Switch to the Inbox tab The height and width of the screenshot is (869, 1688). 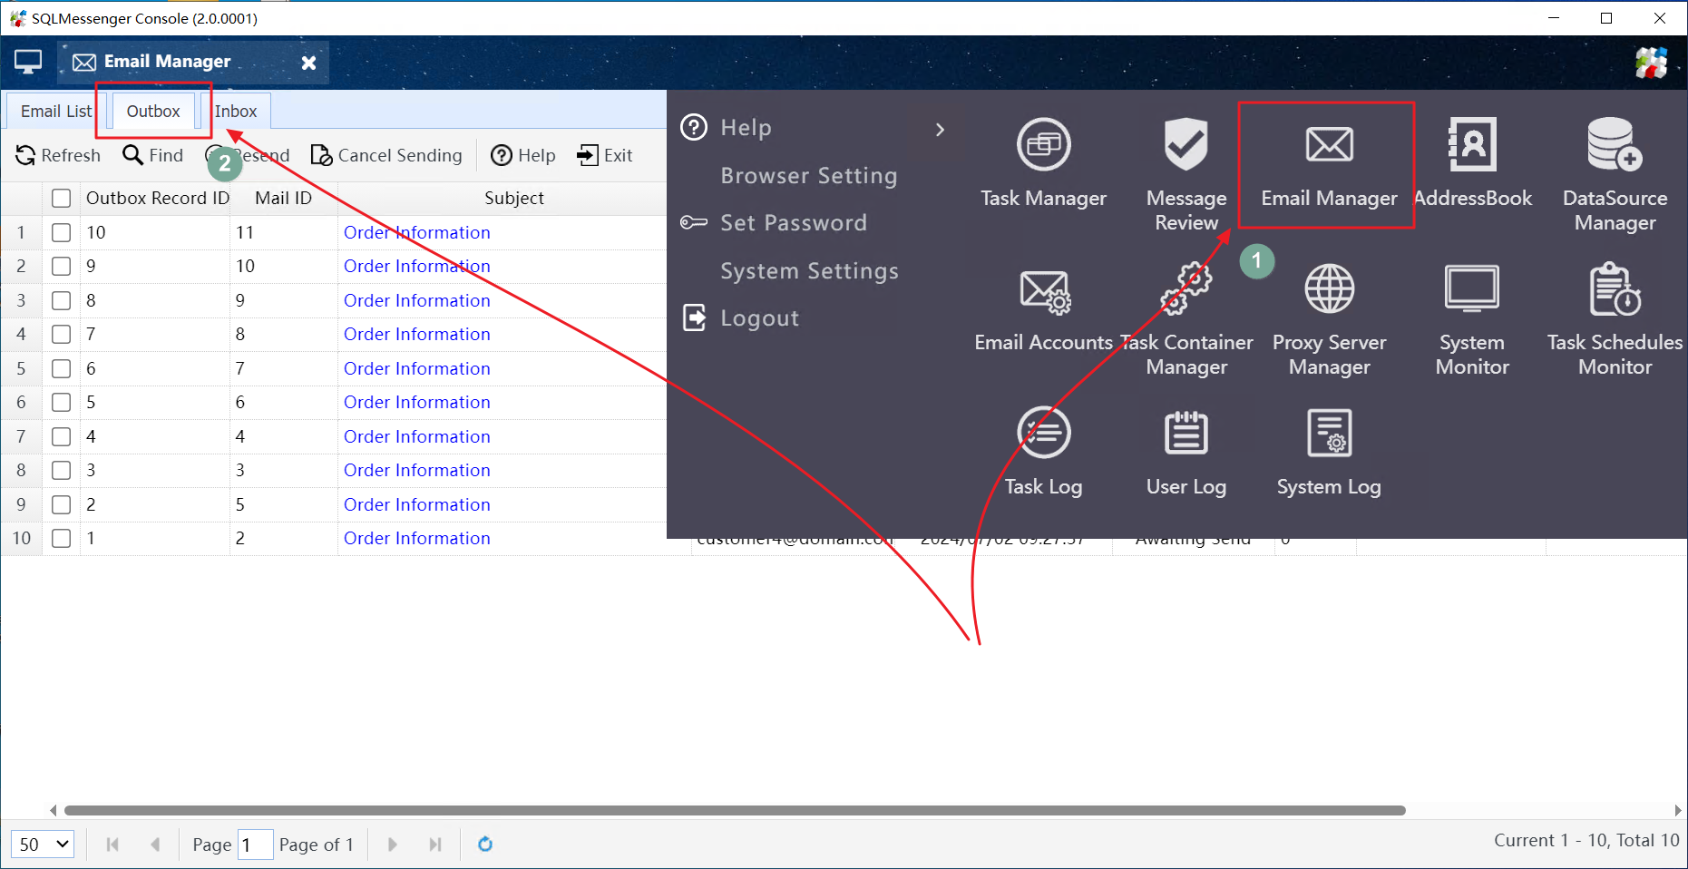pyautogui.click(x=236, y=111)
